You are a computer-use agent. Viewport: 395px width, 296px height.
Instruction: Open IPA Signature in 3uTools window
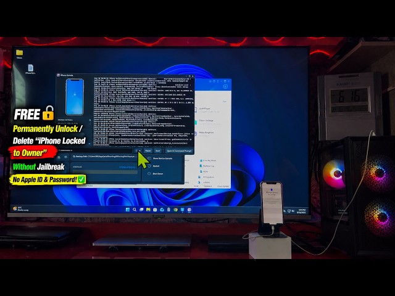pos(207,177)
